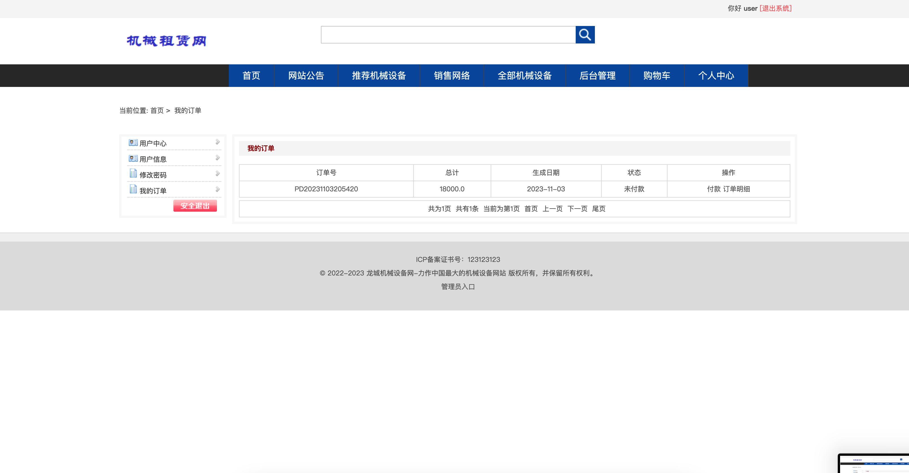This screenshot has width=909, height=473.
Task: Click the 用户信息 sidebar icon
Action: pos(133,158)
